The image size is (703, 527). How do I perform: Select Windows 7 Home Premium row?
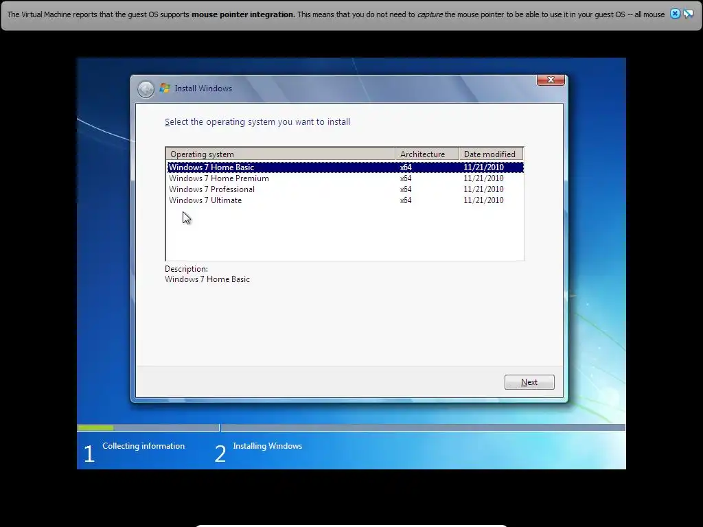coord(345,178)
